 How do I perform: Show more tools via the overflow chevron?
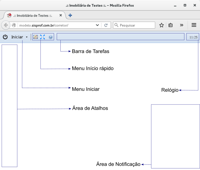182,25
